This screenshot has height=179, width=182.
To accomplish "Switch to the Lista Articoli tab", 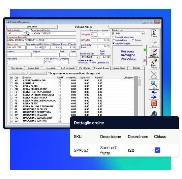I will 32,27.
